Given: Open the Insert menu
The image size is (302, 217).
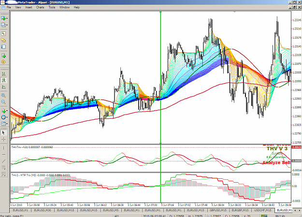Looking at the screenshot, I should 29,7.
